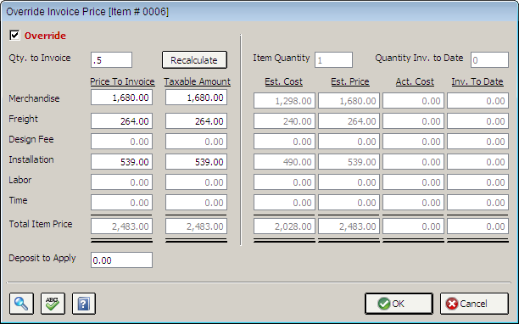The height and width of the screenshot is (324, 519).
Task: Click Freight Est. Price value 264.00
Action: (349, 120)
